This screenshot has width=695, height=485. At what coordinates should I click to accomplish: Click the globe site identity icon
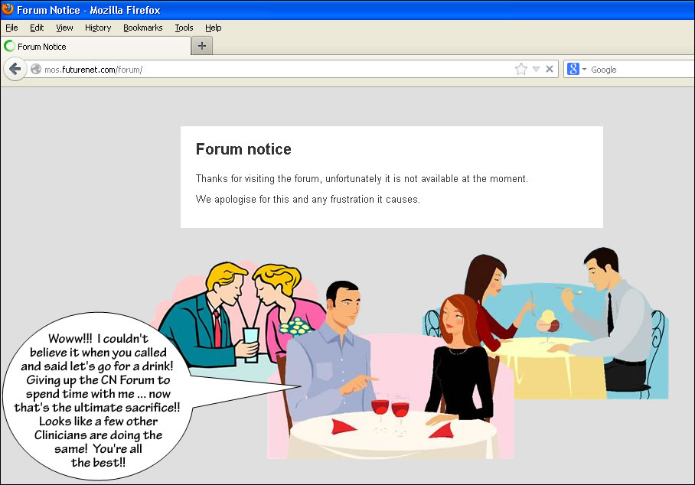pyautogui.click(x=36, y=70)
